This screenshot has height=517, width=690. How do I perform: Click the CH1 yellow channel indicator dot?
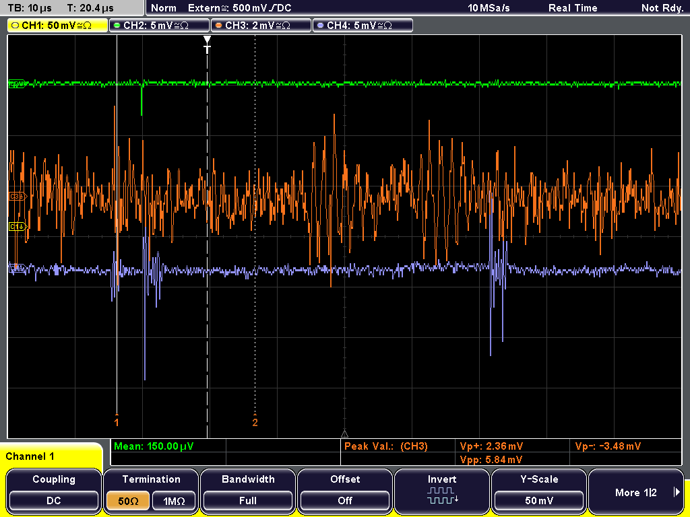(x=15, y=26)
